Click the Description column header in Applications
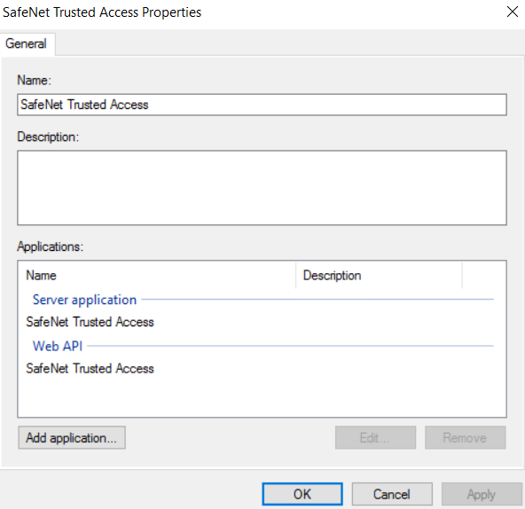Image resolution: width=525 pixels, height=509 pixels. (x=379, y=275)
